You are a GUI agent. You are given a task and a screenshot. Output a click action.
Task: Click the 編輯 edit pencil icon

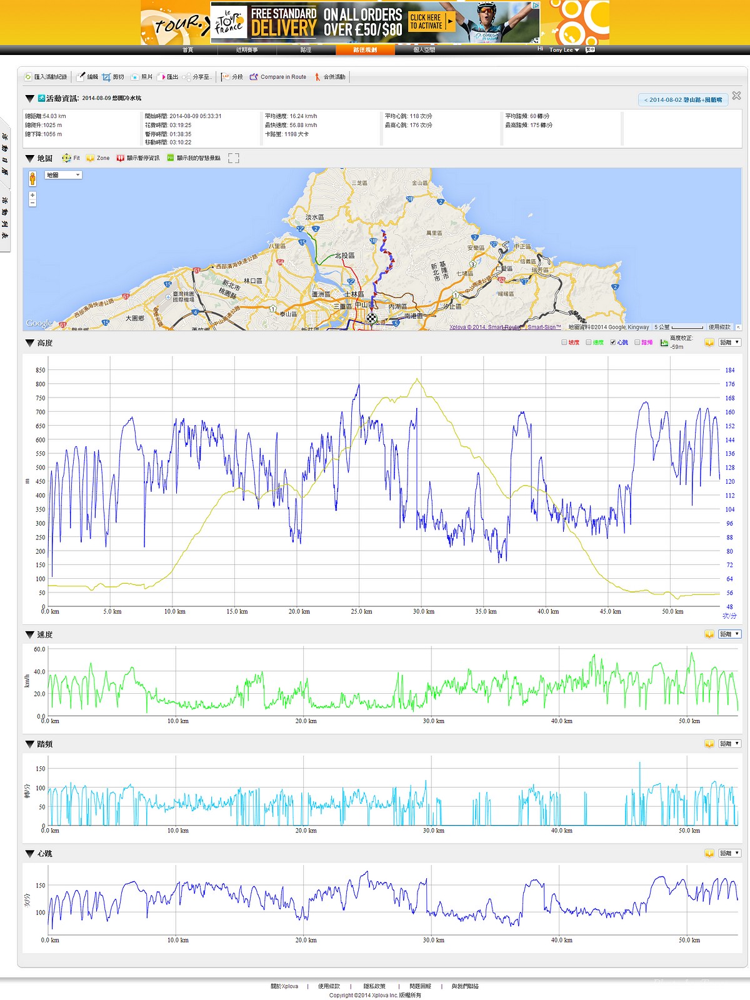click(x=81, y=77)
